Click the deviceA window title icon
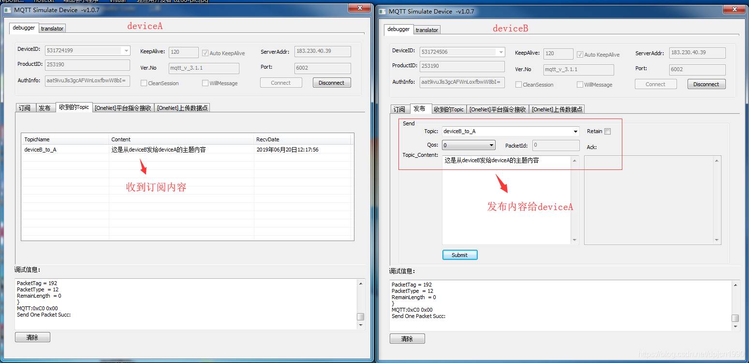The image size is (749, 363). coord(8,10)
